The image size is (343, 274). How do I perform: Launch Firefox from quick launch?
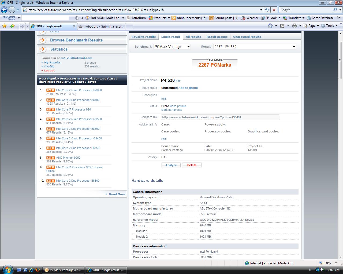pyautogui.click(x=38, y=270)
